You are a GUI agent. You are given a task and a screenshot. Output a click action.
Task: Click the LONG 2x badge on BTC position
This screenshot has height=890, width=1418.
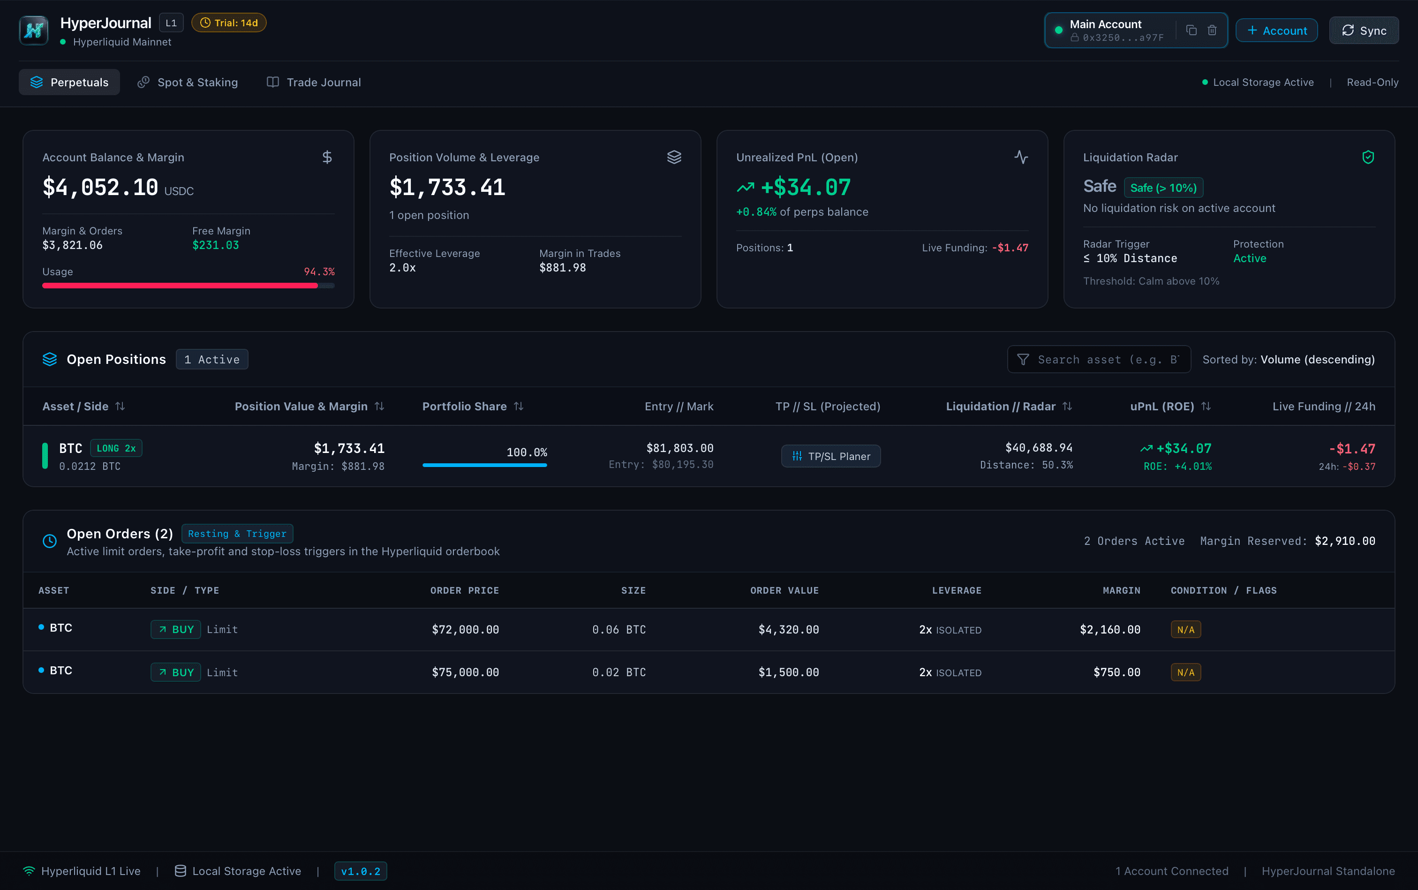click(x=116, y=449)
